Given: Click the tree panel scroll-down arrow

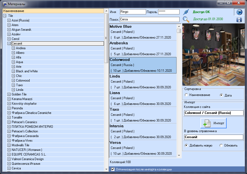Looking at the screenshot, I should point(106,169).
